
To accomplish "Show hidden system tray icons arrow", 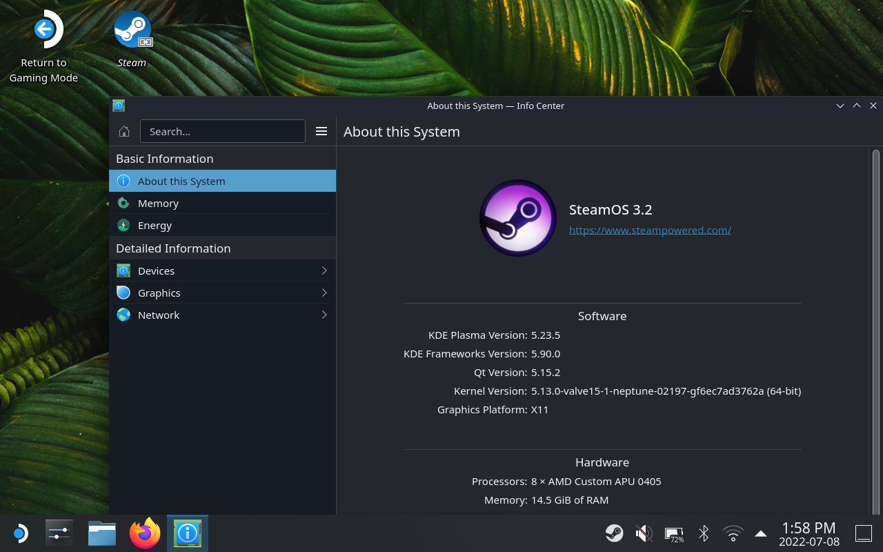I will pyautogui.click(x=761, y=533).
